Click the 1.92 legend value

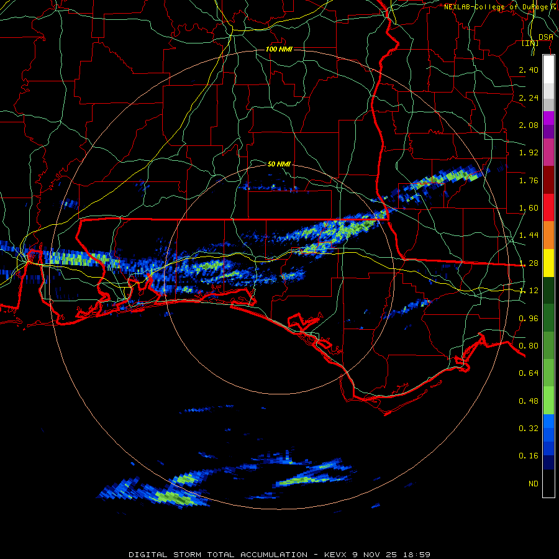[529, 153]
